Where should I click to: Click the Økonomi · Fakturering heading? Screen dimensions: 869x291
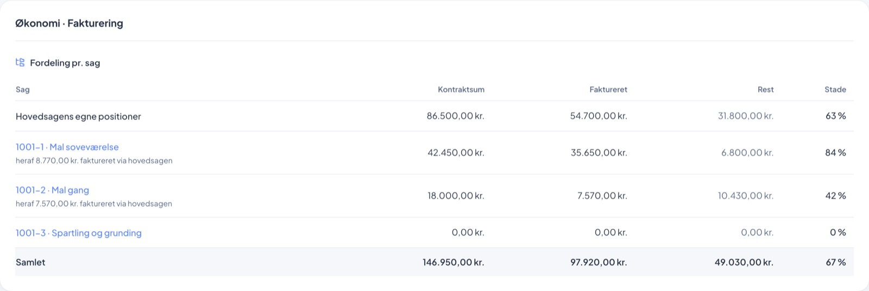pos(70,23)
